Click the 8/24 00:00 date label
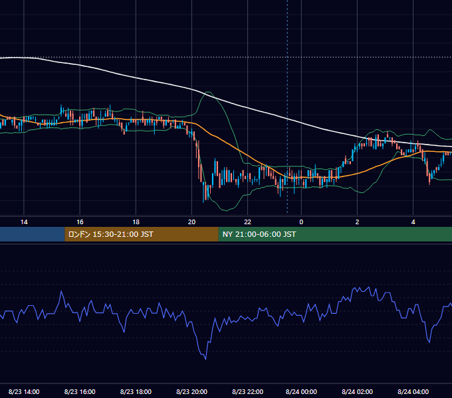 tap(301, 391)
